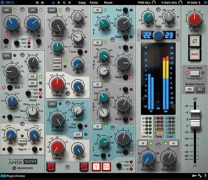The image size is (208, 180).
Task: Open the wrench settings icon
Action: click(200, 176)
